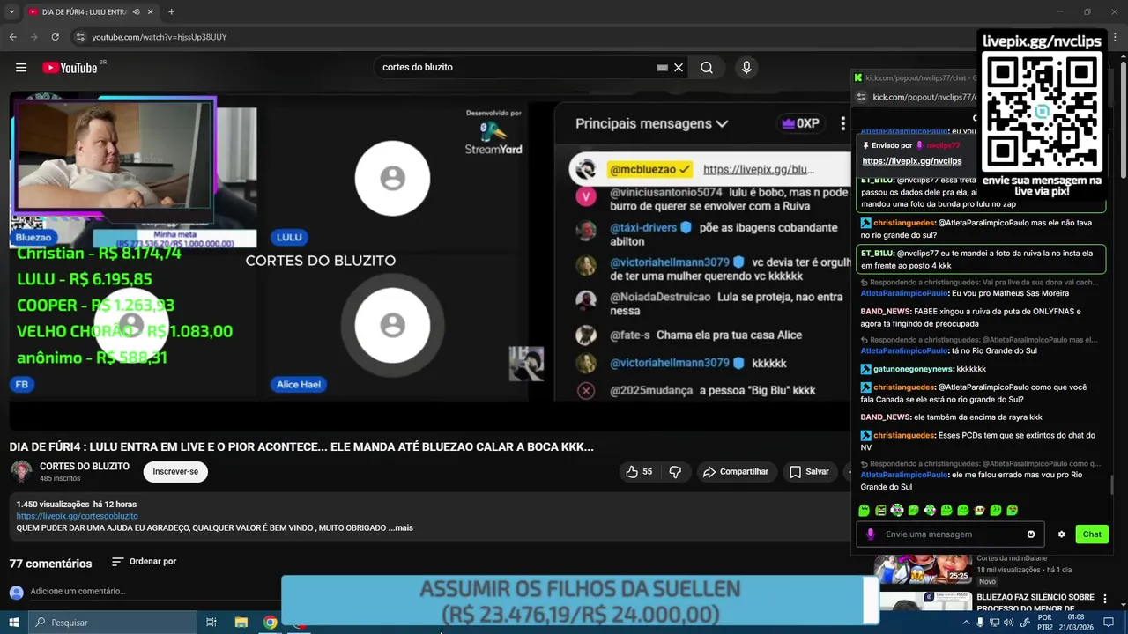Go to YouTube home via logo
The width and height of the screenshot is (1128, 634).
[x=70, y=68]
